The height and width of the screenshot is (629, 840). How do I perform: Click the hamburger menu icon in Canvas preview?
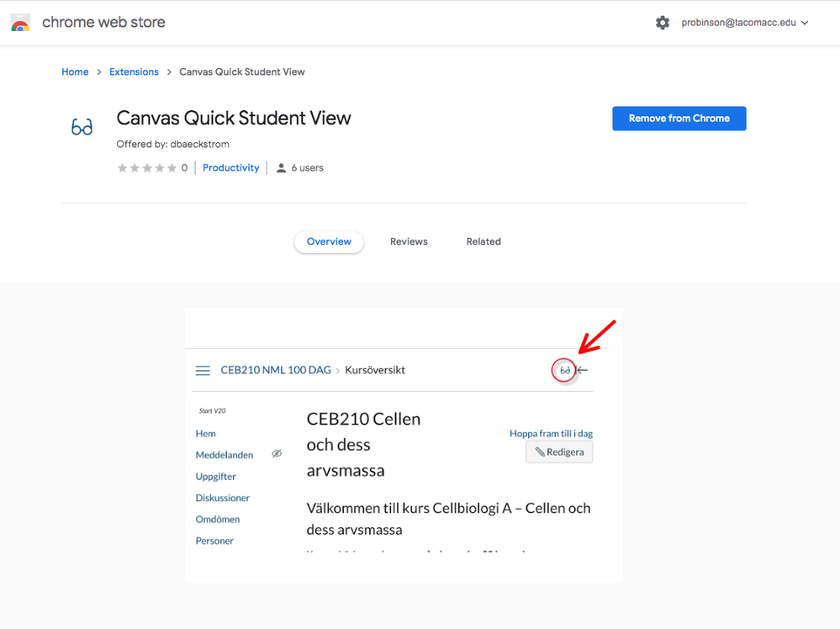(x=203, y=370)
